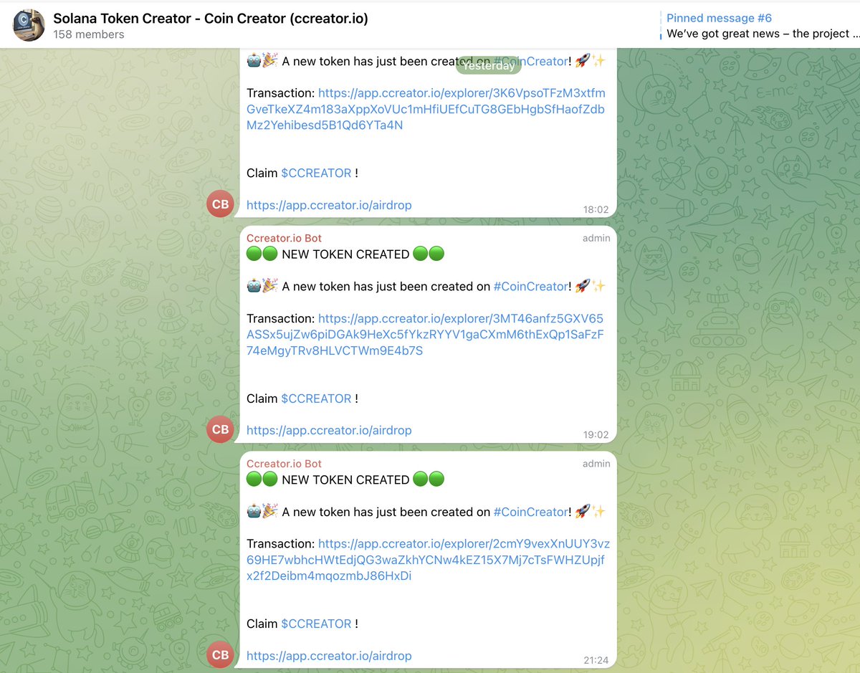The width and height of the screenshot is (860, 673).
Task: Open Pinned message #6
Action: point(719,19)
